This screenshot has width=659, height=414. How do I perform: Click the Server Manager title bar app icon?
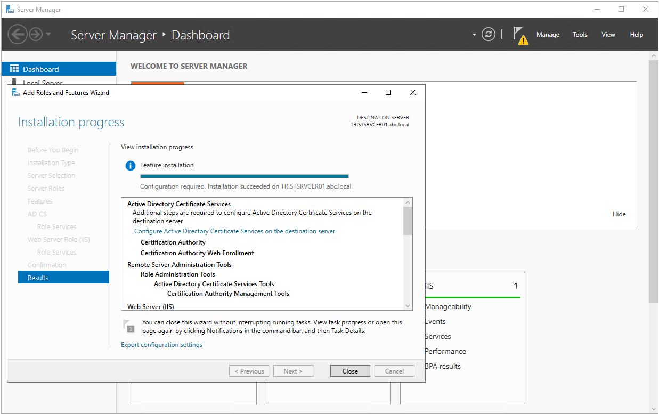[x=10, y=9]
